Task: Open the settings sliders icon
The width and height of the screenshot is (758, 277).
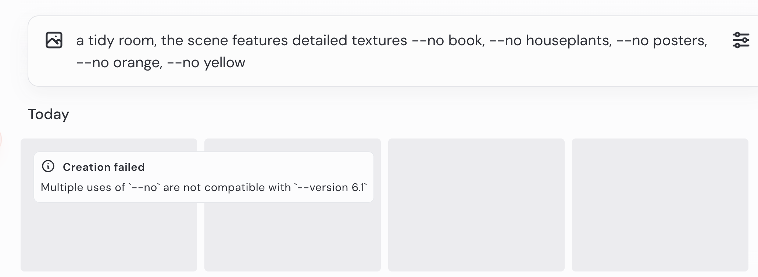Action: click(x=741, y=40)
